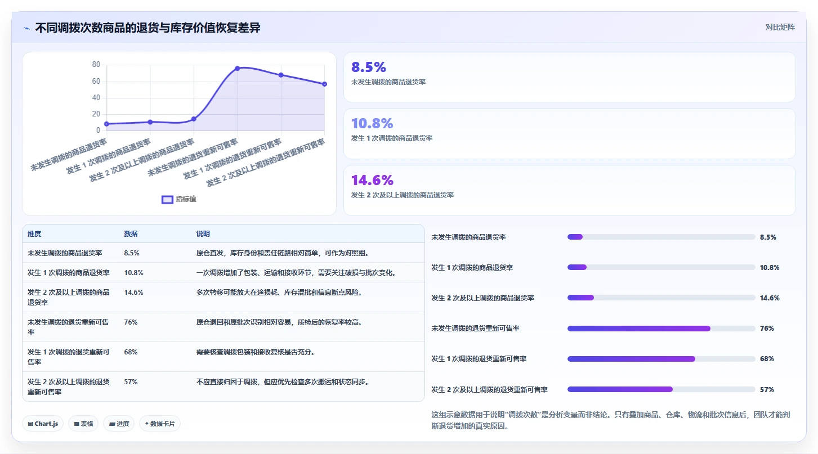Click the note starting 原仓退回和原批次
This screenshot has width=818, height=454.
tap(279, 322)
